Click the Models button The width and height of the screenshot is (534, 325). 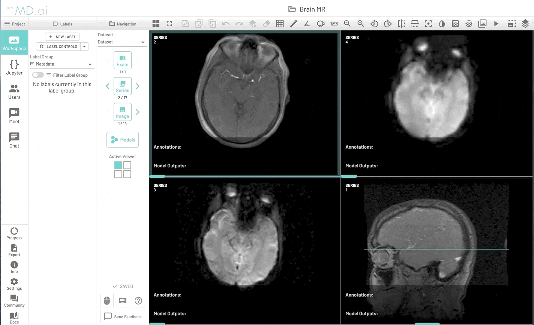[123, 140]
